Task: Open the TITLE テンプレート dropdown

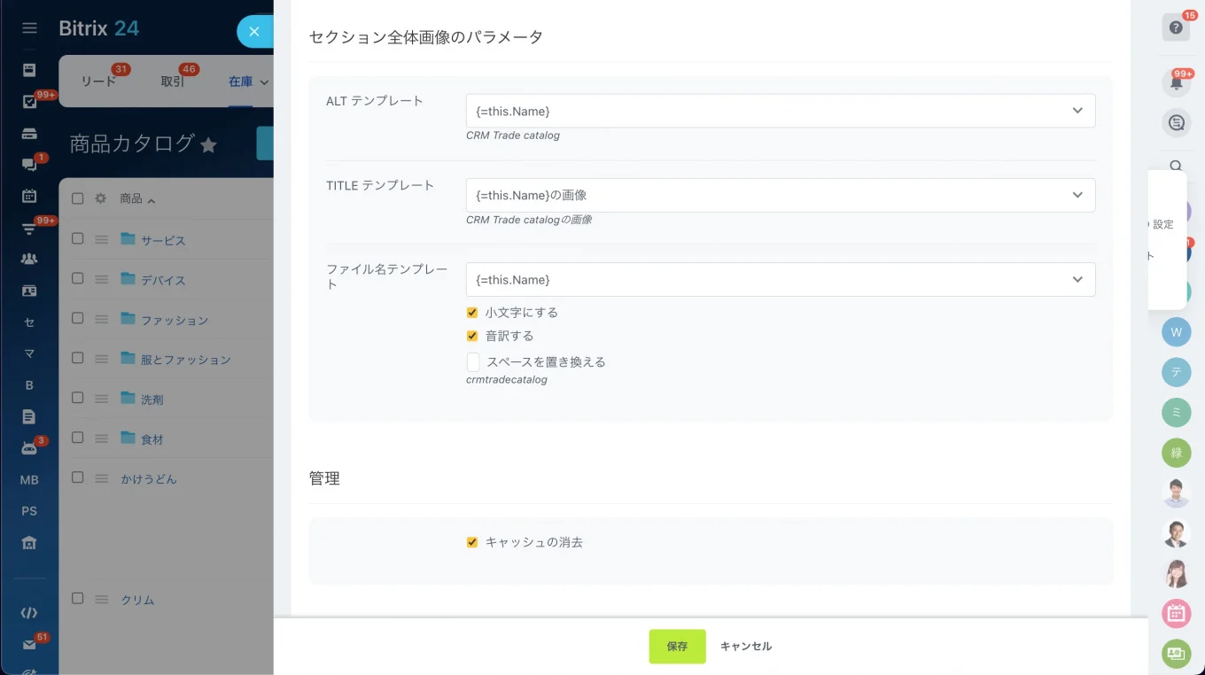Action: click(1077, 195)
